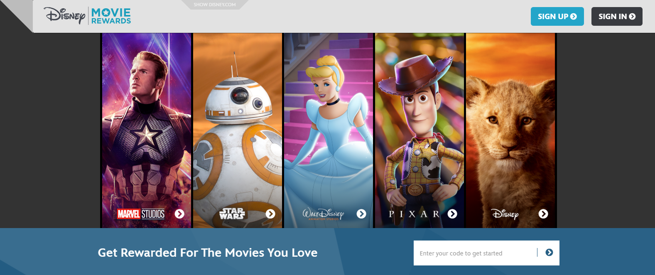Click the Sign In button
Image resolution: width=655 pixels, height=275 pixels.
(617, 16)
